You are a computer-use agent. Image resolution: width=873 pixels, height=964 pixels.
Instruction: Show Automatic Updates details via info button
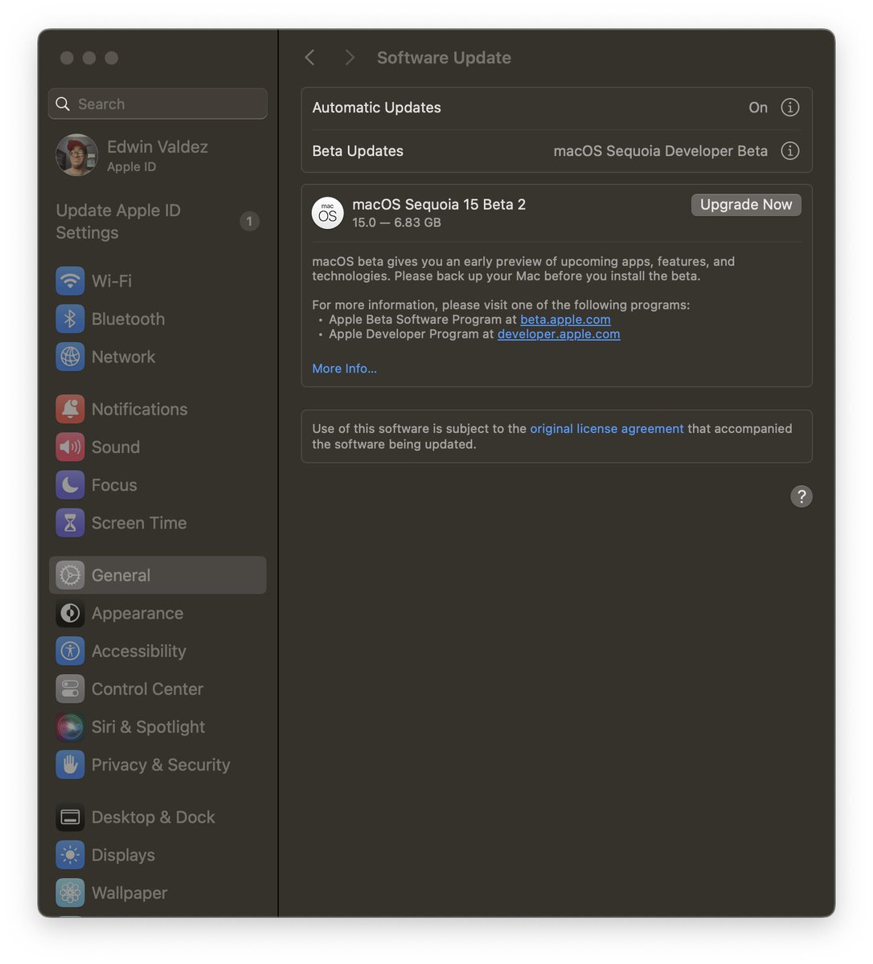click(789, 107)
